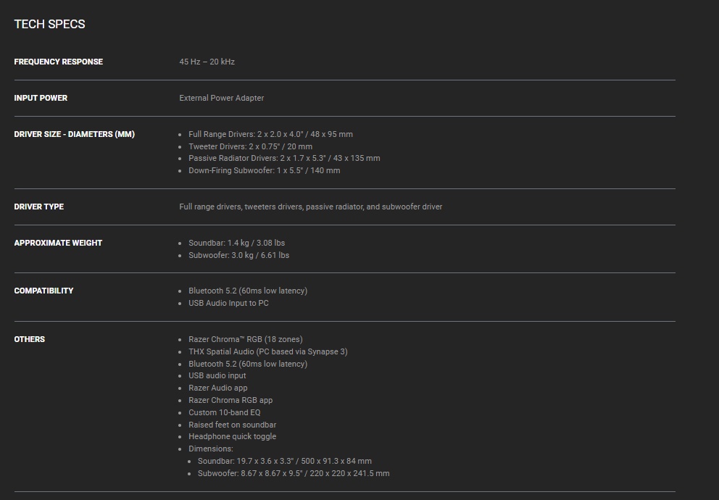Click the Headphone quick toggle item

(x=232, y=436)
